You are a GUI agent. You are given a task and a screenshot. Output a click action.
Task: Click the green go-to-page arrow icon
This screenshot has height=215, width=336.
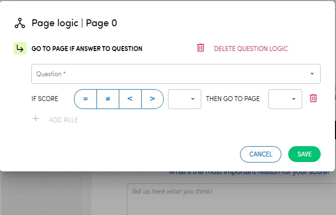tap(20, 49)
